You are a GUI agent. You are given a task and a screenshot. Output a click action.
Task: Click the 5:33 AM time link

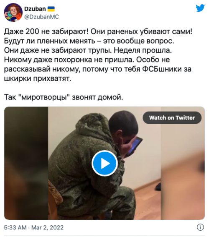(15, 227)
